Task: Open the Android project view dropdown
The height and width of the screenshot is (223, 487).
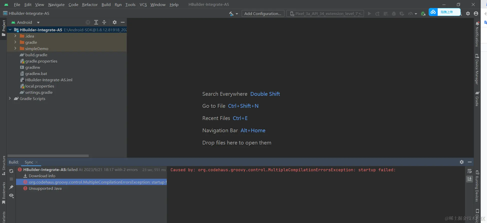Action: 26,22
